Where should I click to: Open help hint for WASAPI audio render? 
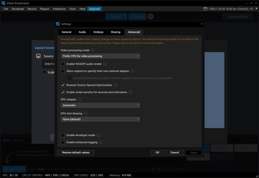pos(105,64)
